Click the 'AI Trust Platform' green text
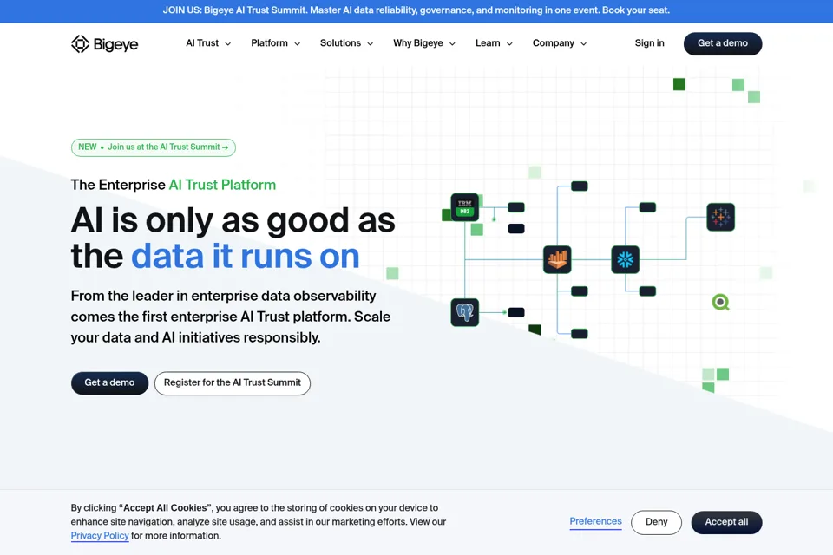 point(222,185)
